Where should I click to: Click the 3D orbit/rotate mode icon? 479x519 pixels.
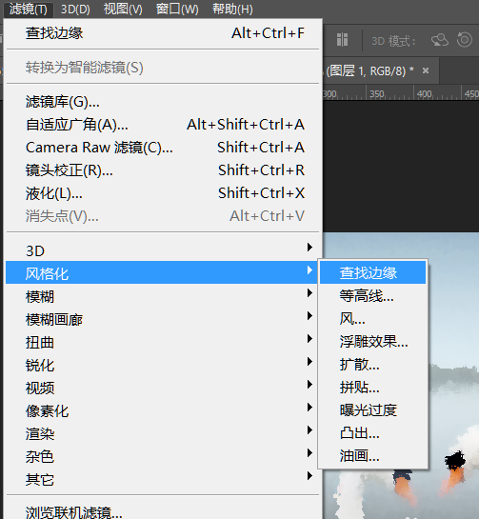(x=440, y=40)
